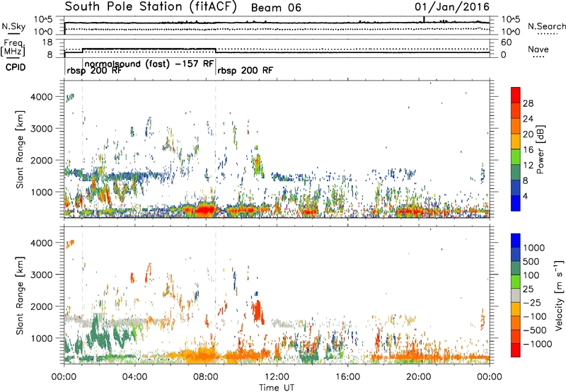This screenshot has width=566, height=392.
Task: Click the "18" tick on the Freq axis
Action: tap(47, 42)
